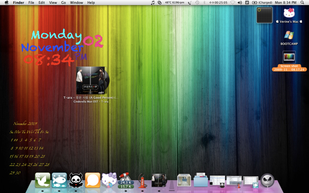Screen dimensions: 309x193
Task: Open Spotlight search magnifier
Action: click(302, 3)
